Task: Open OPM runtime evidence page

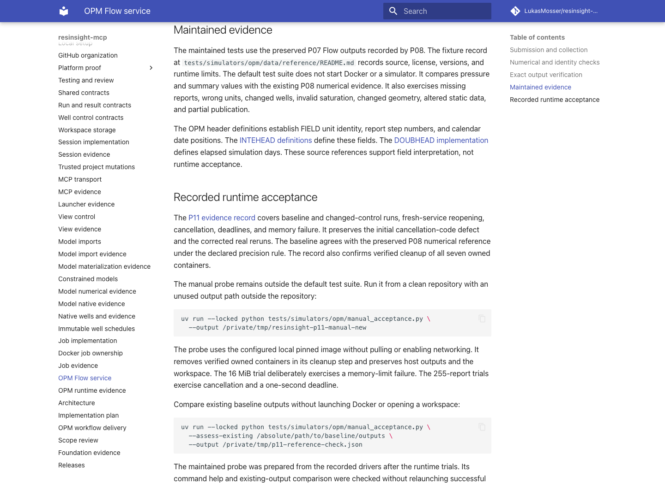Action: [92, 390]
